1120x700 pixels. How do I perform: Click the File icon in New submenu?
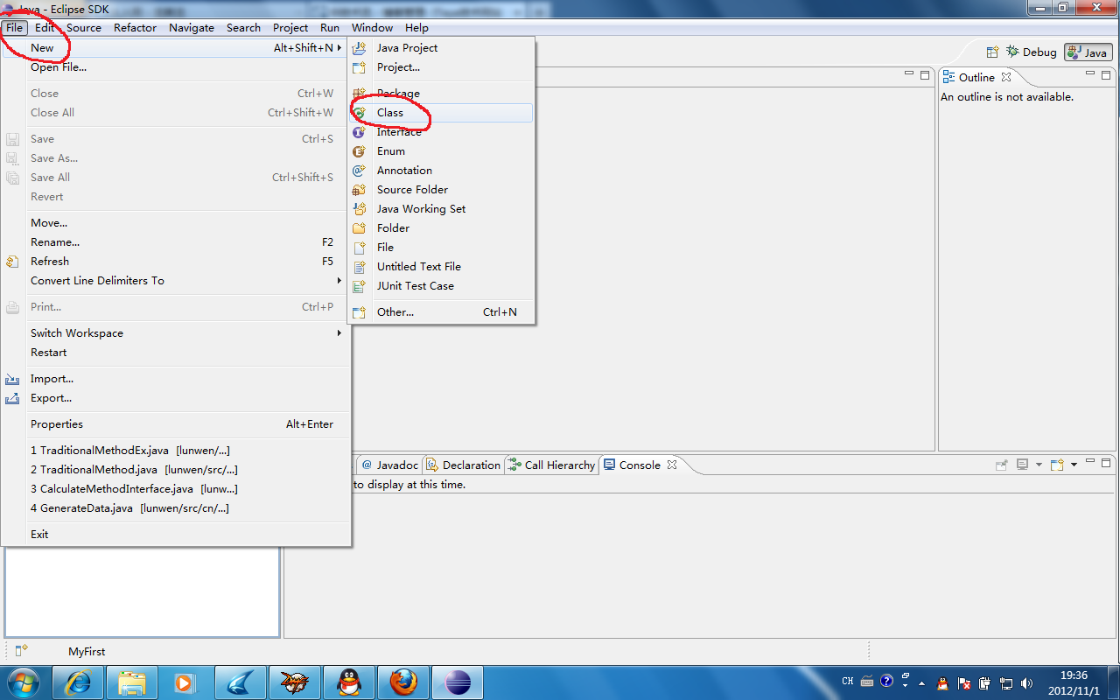[359, 248]
